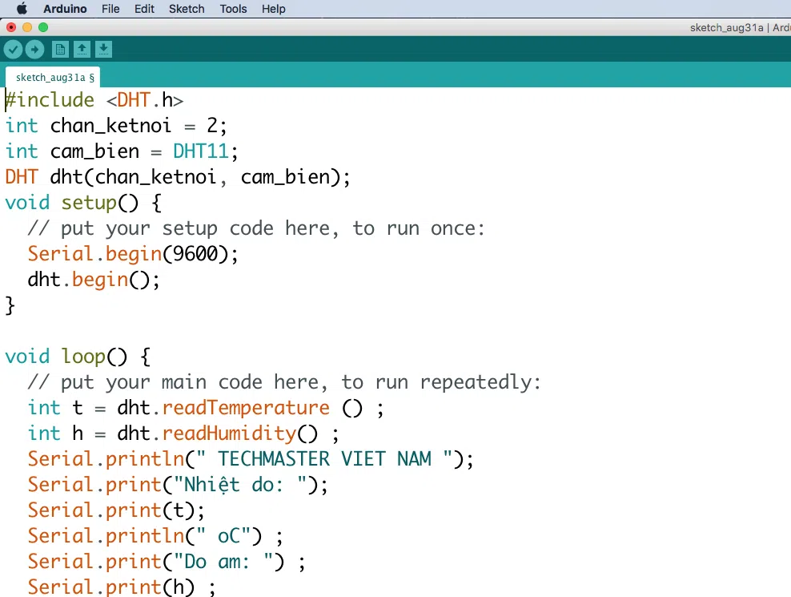Click the ' oC' string line
791x597 pixels.
[155, 536]
